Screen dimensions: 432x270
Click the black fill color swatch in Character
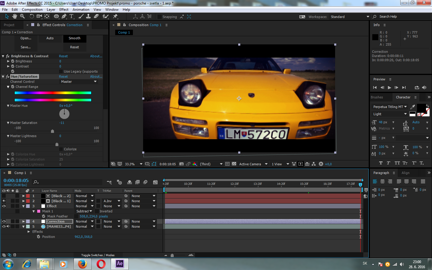click(x=421, y=108)
